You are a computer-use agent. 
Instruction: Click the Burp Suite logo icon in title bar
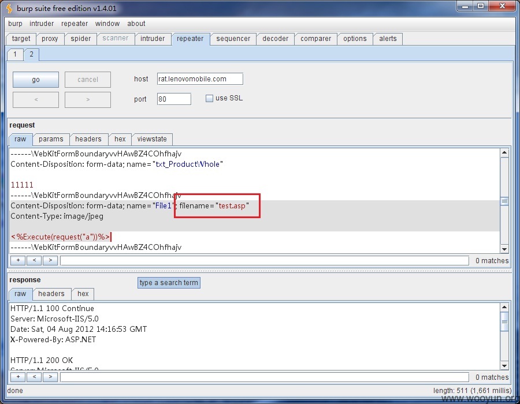[x=9, y=8]
